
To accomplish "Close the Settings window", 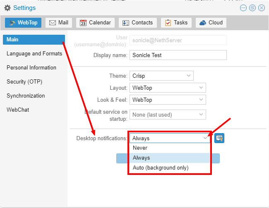I will point(261,8).
